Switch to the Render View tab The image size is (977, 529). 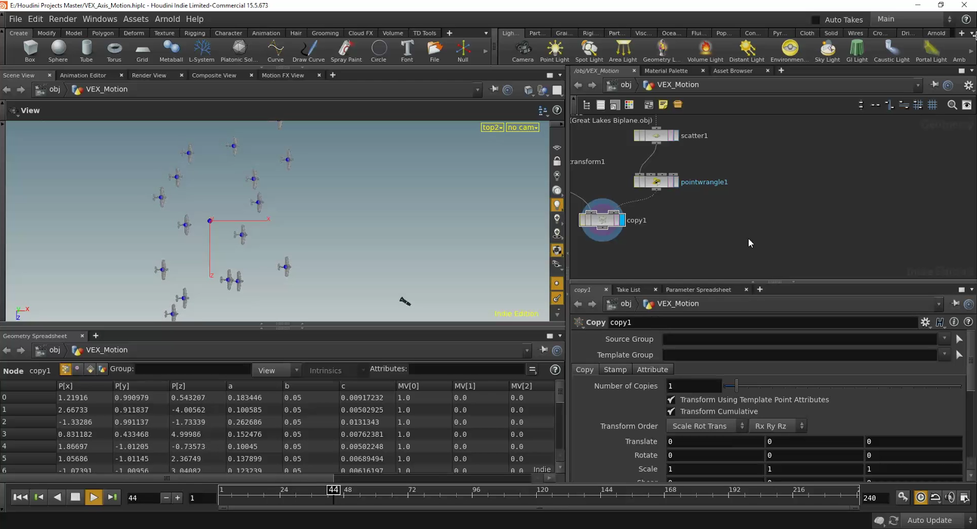[x=149, y=75]
